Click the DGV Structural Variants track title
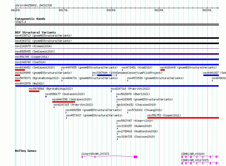Image resolution: width=226 pixels, height=166 pixels. point(36,32)
